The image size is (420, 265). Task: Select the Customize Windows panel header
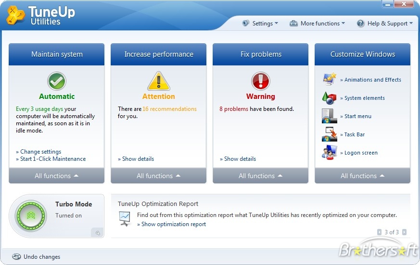pyautogui.click(x=362, y=54)
